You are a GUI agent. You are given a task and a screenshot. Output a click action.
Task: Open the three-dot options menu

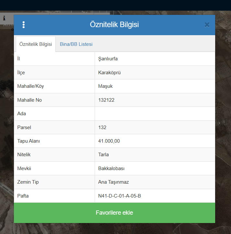tap(24, 25)
